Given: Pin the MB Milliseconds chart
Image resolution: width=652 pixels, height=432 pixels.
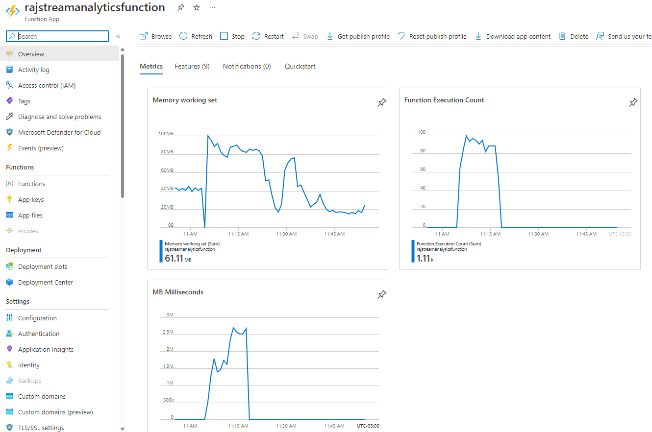Looking at the screenshot, I should [381, 294].
